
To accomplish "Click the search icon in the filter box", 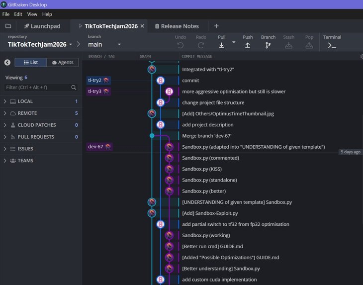I will tap(74, 87).
